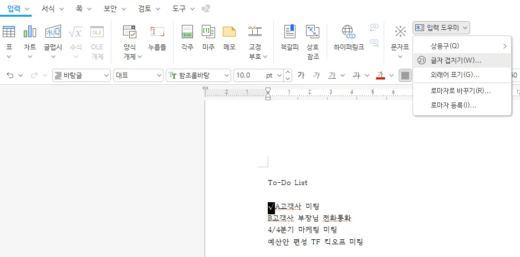The image size is (520, 257).
Task: Click the line 4/4분기 마케팅 미팅
Action: [x=302, y=229]
